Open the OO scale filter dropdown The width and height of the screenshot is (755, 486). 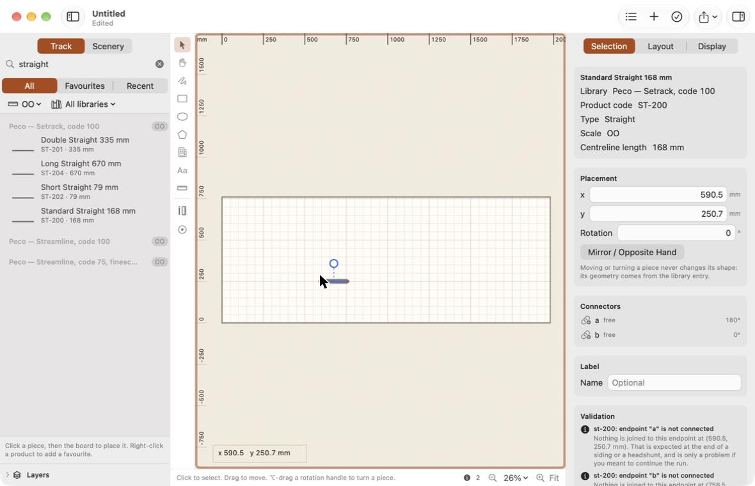coord(24,104)
